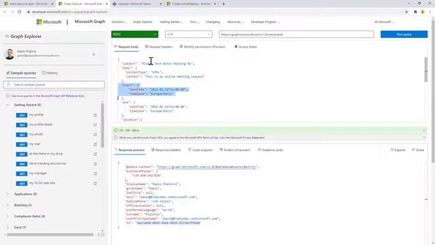435x245 pixels.
Task: Switch to the Access token tab
Action: (x=246, y=47)
